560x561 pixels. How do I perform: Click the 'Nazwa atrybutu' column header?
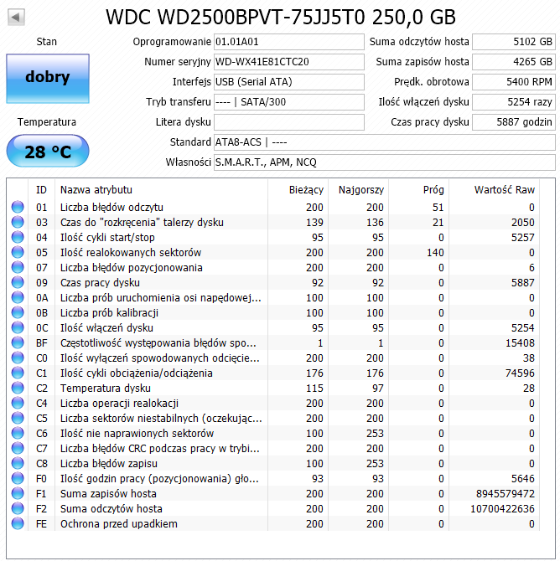pyautogui.click(x=161, y=189)
